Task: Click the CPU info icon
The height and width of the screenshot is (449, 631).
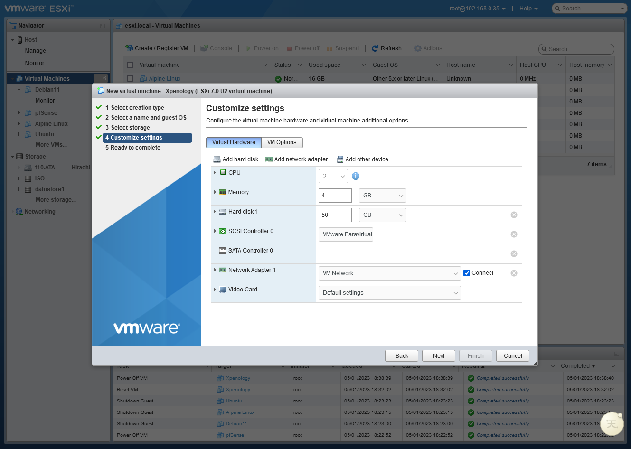Action: pyautogui.click(x=356, y=176)
